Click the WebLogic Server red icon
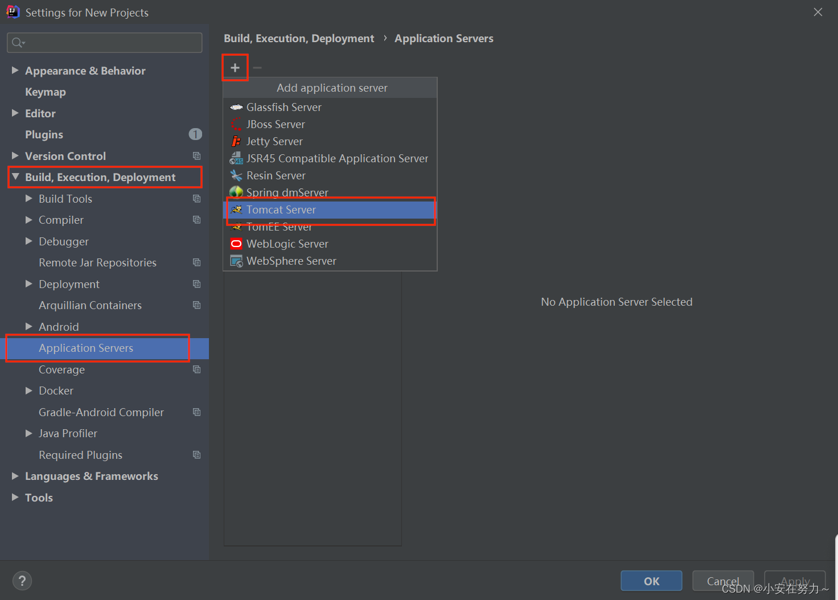Viewport: 838px width, 600px height. point(236,244)
